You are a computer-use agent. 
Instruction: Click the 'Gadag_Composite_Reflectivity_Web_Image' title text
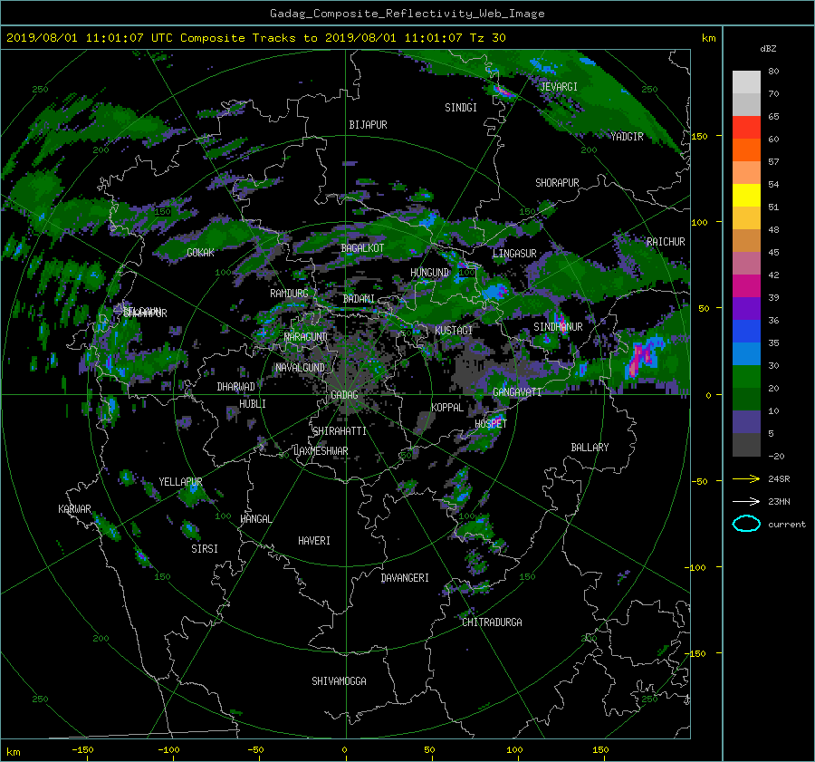(407, 14)
